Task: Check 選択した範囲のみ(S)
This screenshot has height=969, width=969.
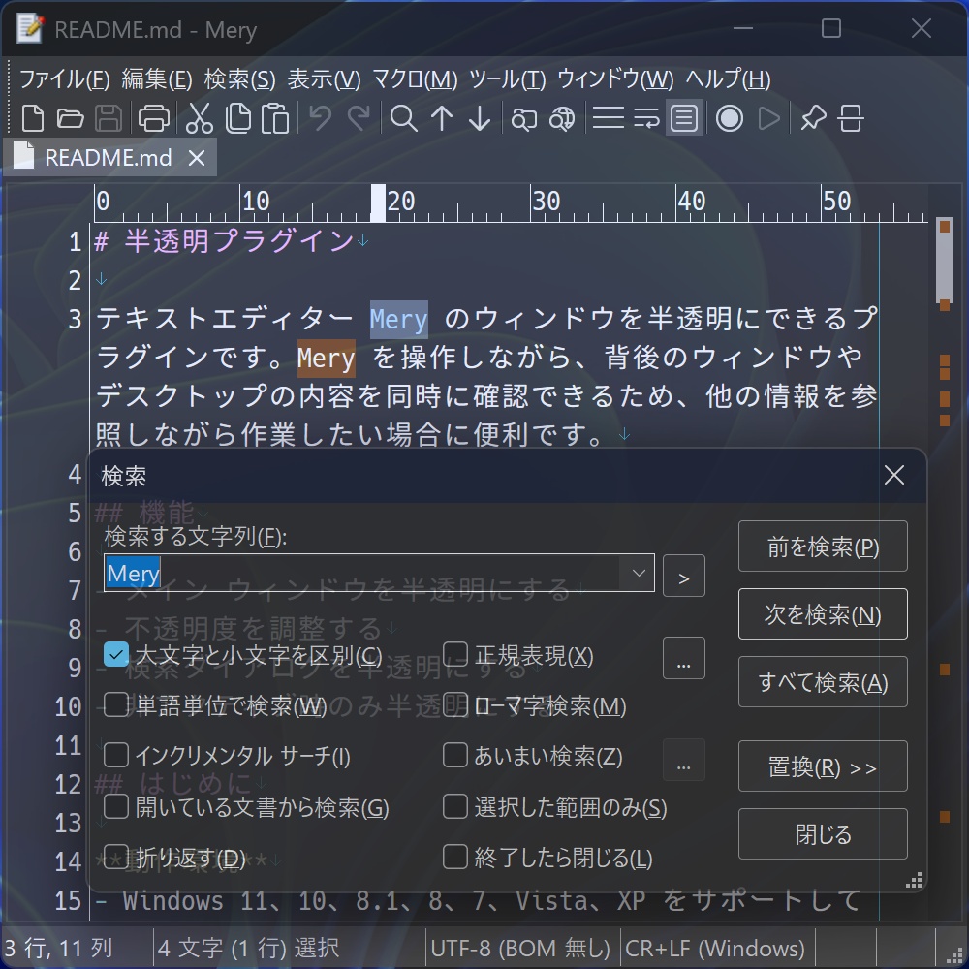Action: pos(455,806)
